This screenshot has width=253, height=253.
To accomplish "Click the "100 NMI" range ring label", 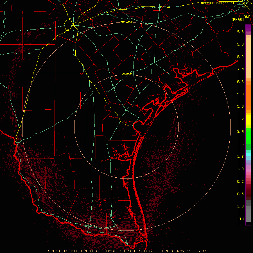I will 126,22.
